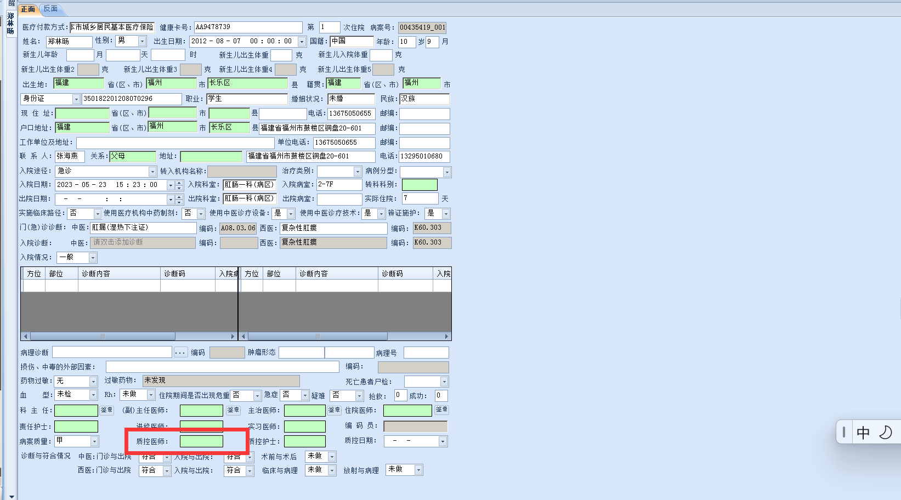Click right scroll arrow of the right diagnosis table
Viewport: 901px width, 500px height.
(x=447, y=336)
